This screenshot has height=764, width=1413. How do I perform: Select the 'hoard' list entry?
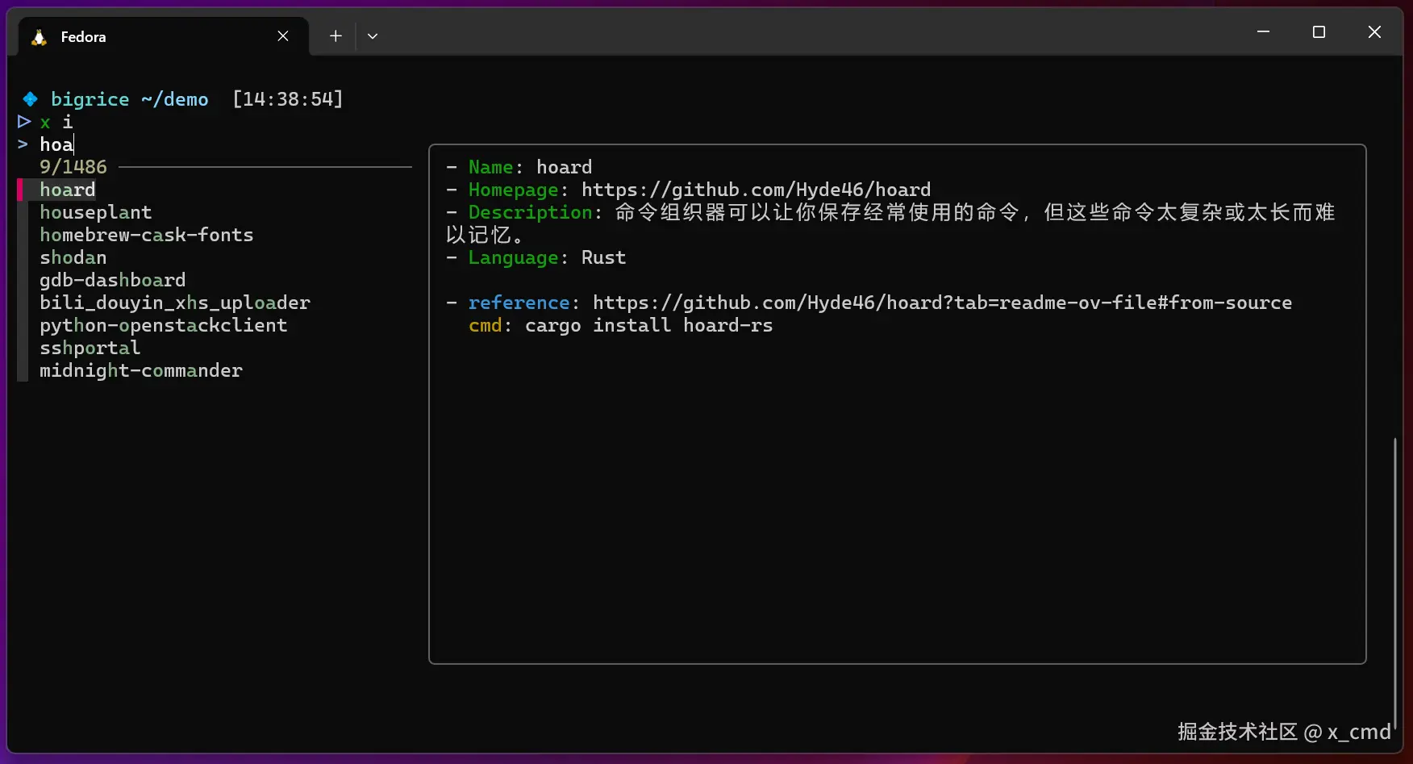68,190
